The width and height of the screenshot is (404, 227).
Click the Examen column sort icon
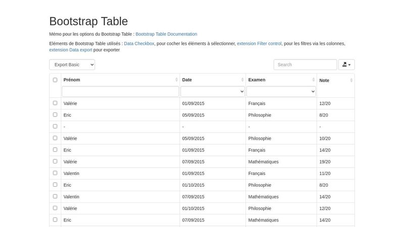[314, 80]
